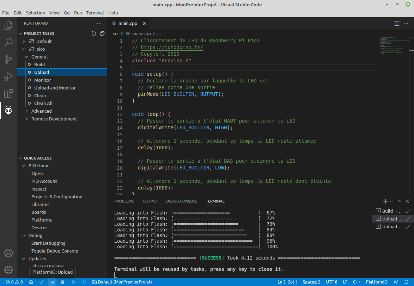Viewport: 414px width, 286px height.
Task: Click the PlatformIO Clean trash icon
Action: pyautogui.click(x=63, y=282)
